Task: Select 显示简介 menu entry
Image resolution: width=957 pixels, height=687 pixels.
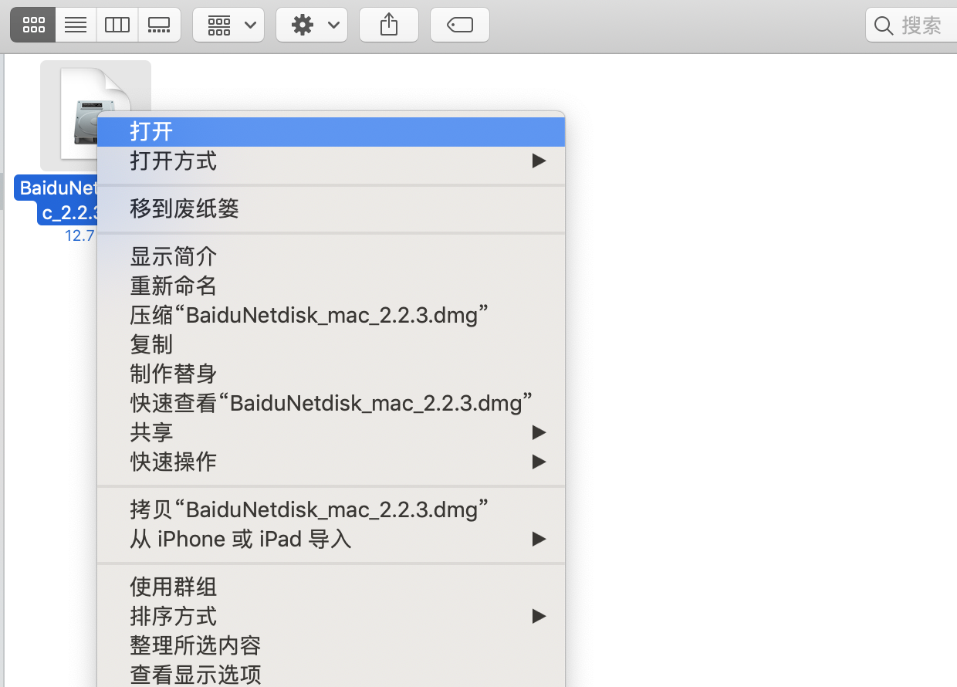Action: pyautogui.click(x=331, y=256)
